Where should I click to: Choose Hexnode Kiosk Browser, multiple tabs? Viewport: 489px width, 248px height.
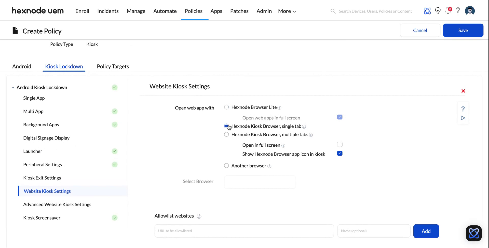226,134
